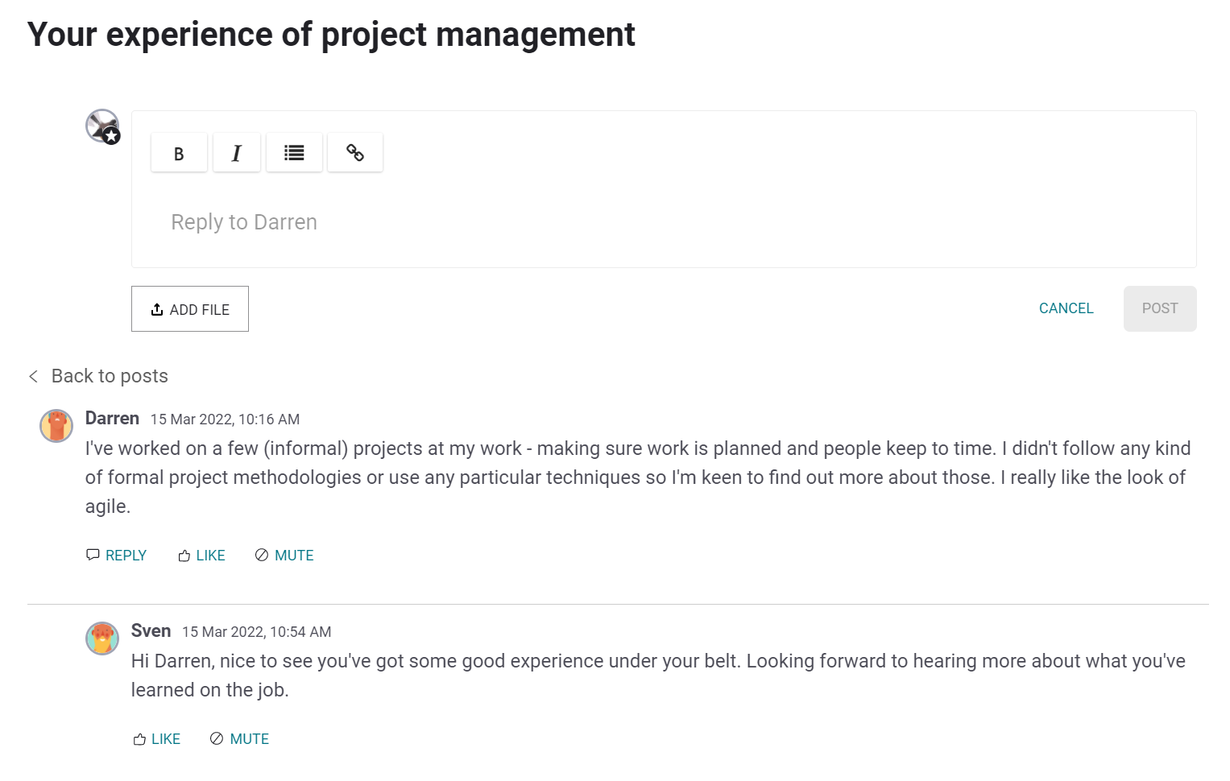Open Sven's avatar picture
Screen dimensions: 1230x781
[102, 638]
